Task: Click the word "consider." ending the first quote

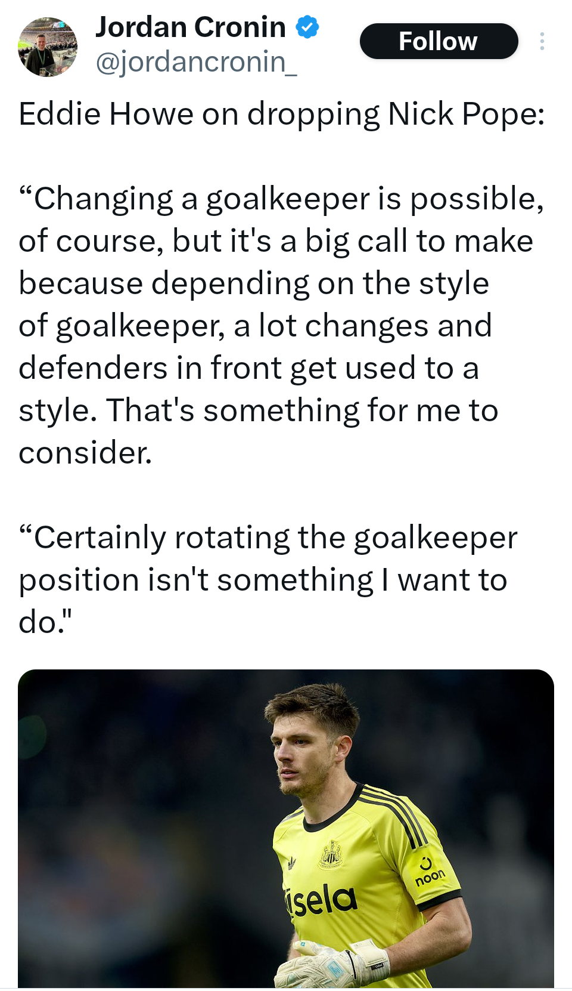Action: [x=85, y=453]
